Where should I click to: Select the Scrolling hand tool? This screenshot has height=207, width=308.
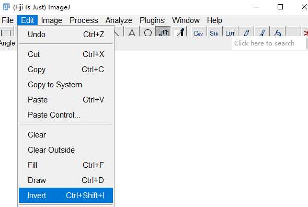point(163,31)
